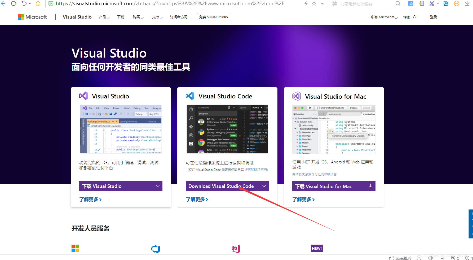Open the VS Code extensions screenshot thumbnail
The image size is (473, 260).
[227, 129]
